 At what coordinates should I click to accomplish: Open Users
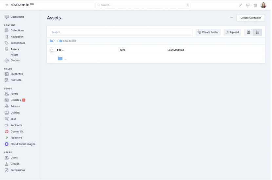tap(14, 157)
